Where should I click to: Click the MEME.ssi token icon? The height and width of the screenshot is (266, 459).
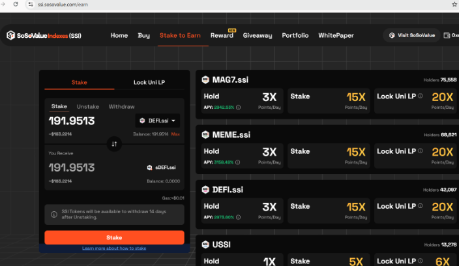tap(205, 134)
